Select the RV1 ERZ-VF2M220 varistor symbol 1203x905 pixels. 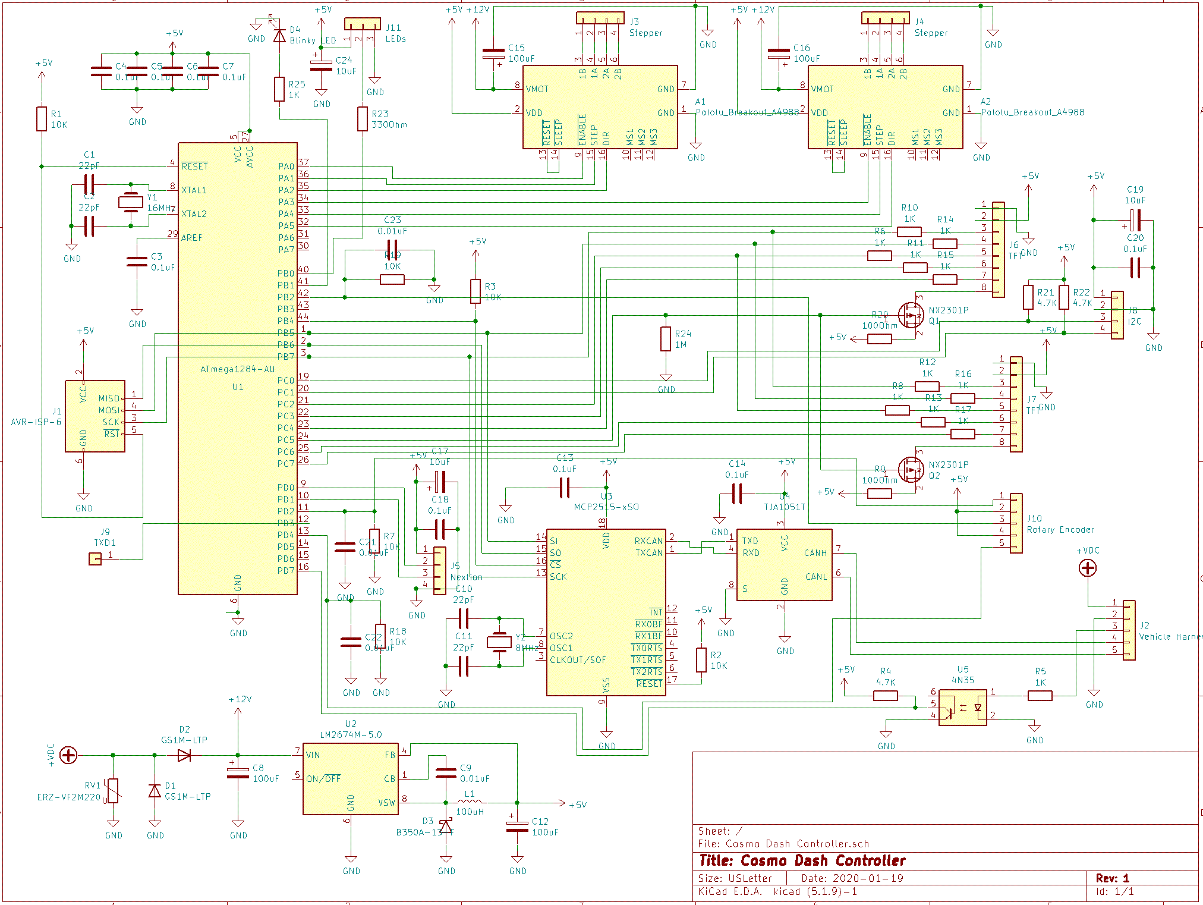[x=113, y=791]
